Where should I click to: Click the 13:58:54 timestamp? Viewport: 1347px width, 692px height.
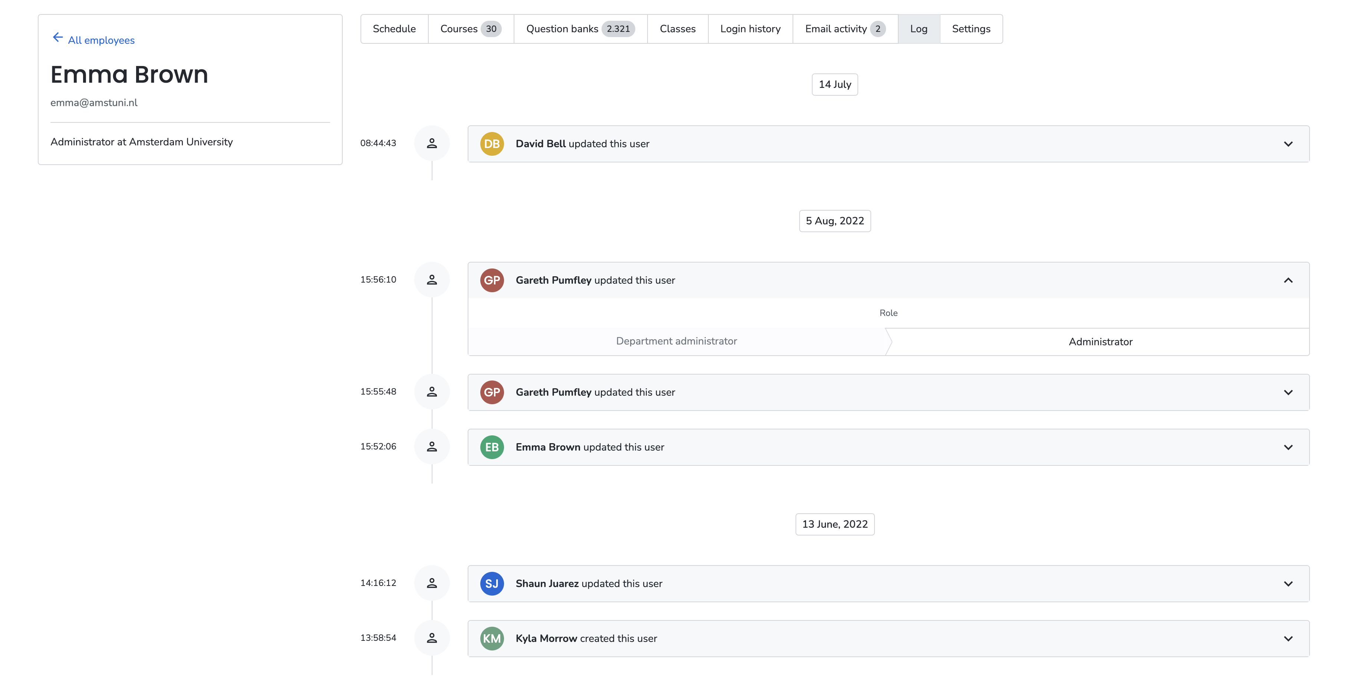[378, 637]
